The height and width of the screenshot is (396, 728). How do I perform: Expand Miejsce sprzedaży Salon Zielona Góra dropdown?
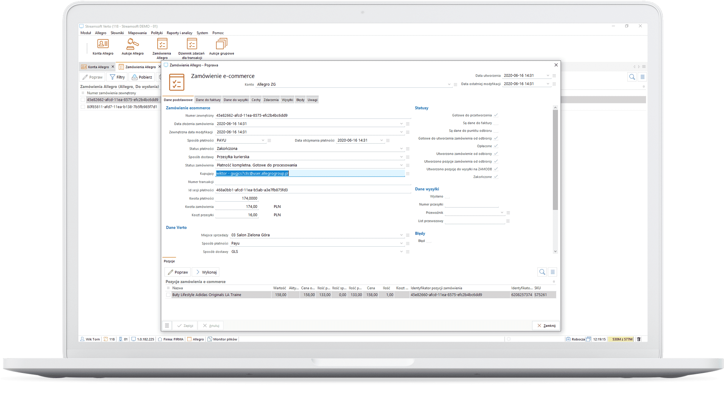point(401,235)
